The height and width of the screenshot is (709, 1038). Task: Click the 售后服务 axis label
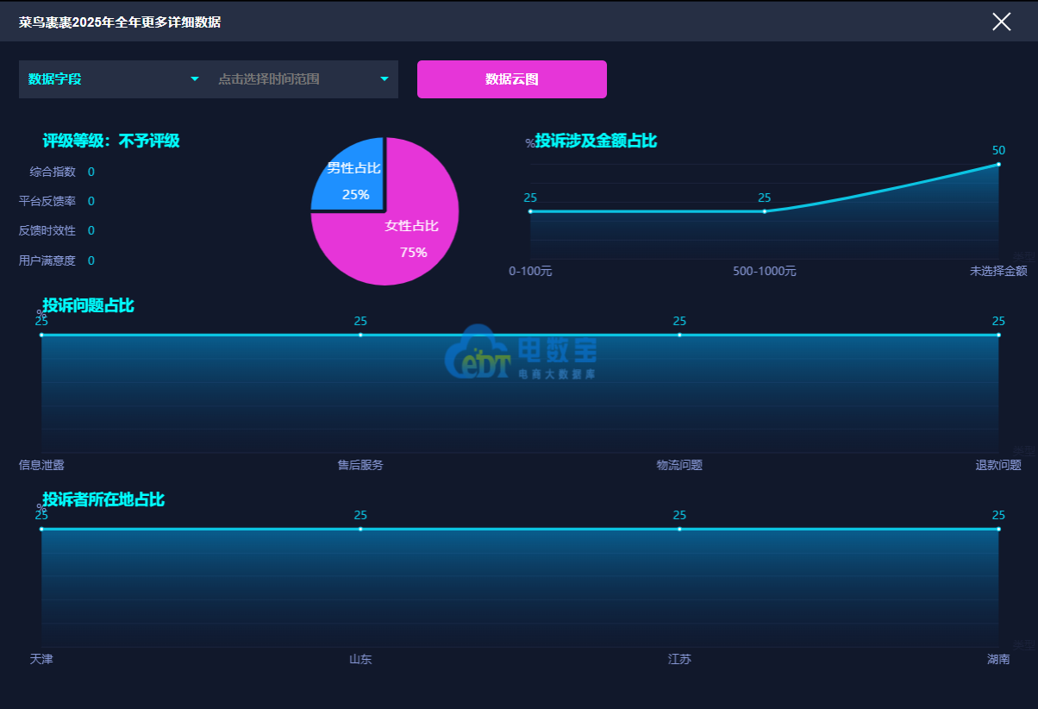click(x=360, y=465)
